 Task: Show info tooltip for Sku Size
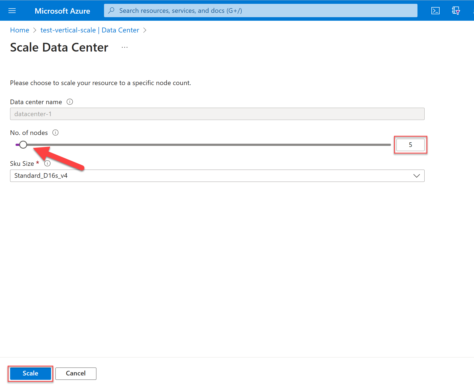(48, 164)
